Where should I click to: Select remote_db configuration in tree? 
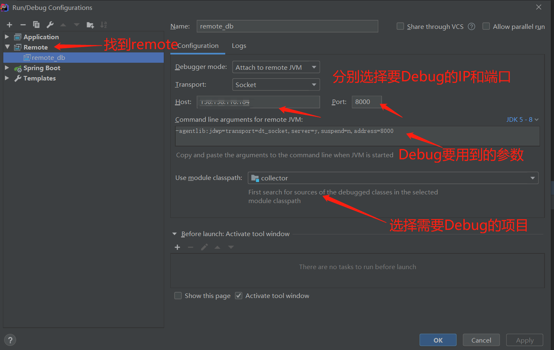83,58
